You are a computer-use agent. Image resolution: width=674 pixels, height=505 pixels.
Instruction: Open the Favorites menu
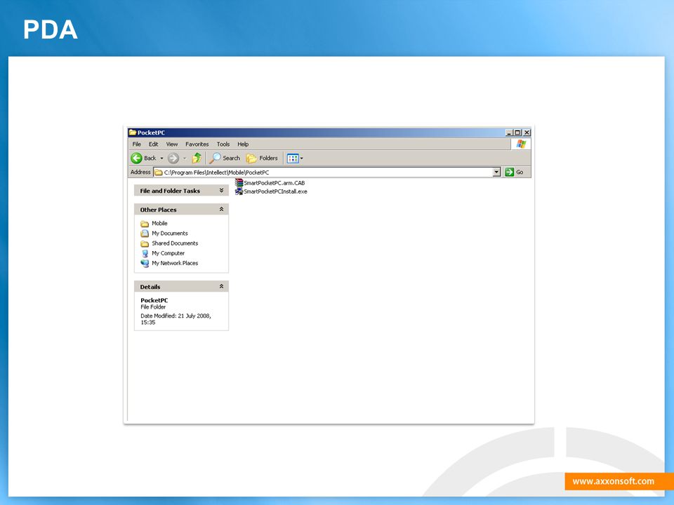click(197, 144)
